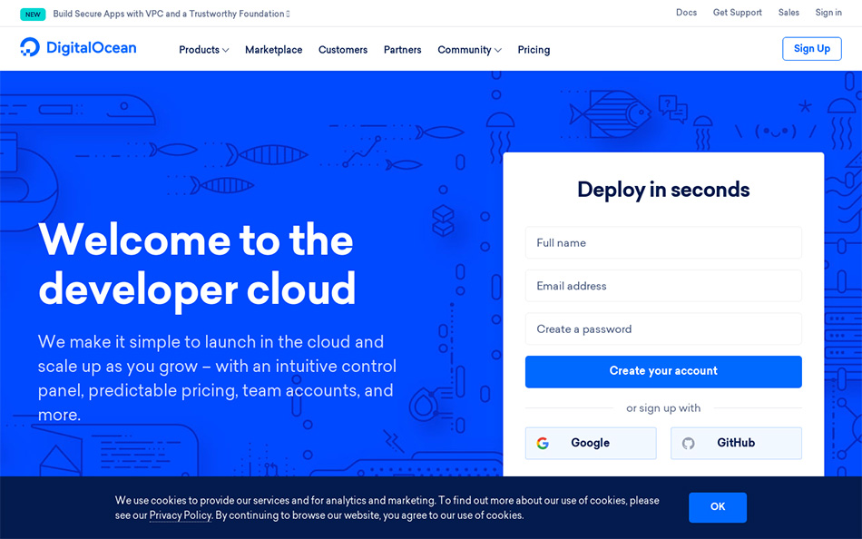Click the DigitalOcean wordmark text
The width and height of the screenshot is (862, 539).
coord(92,48)
